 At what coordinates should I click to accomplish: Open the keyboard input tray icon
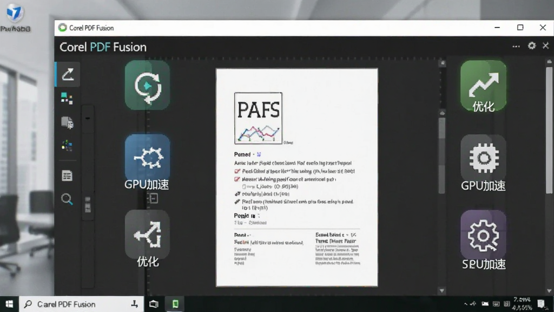496,304
